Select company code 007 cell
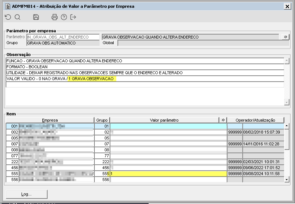This screenshot has height=204, width=295. (12, 144)
